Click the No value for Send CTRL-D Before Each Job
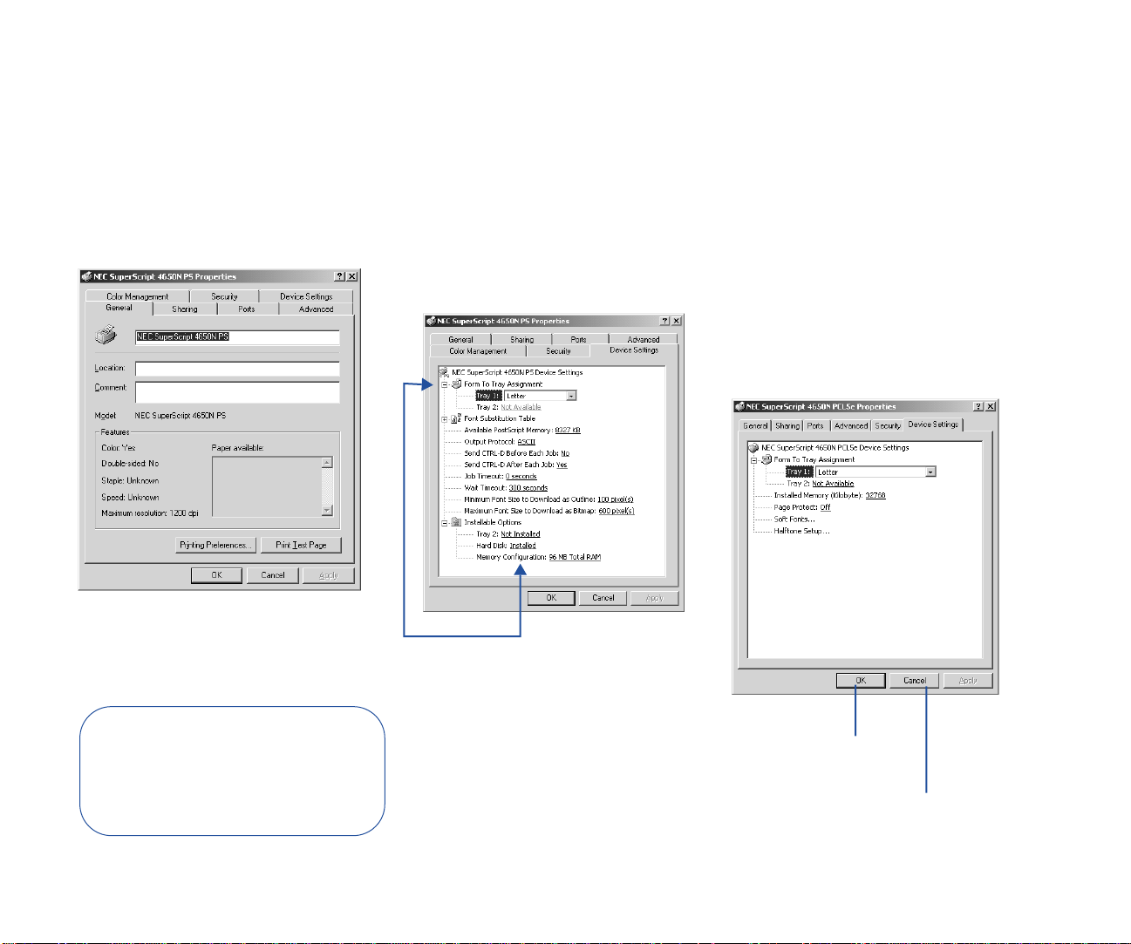This screenshot has width=1131, height=944. [565, 453]
